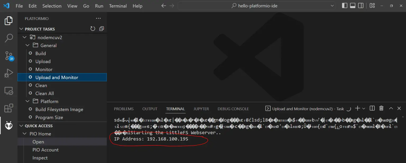Open Source Control with 31 changes
Screen dimensions: 406x163
coord(9,56)
